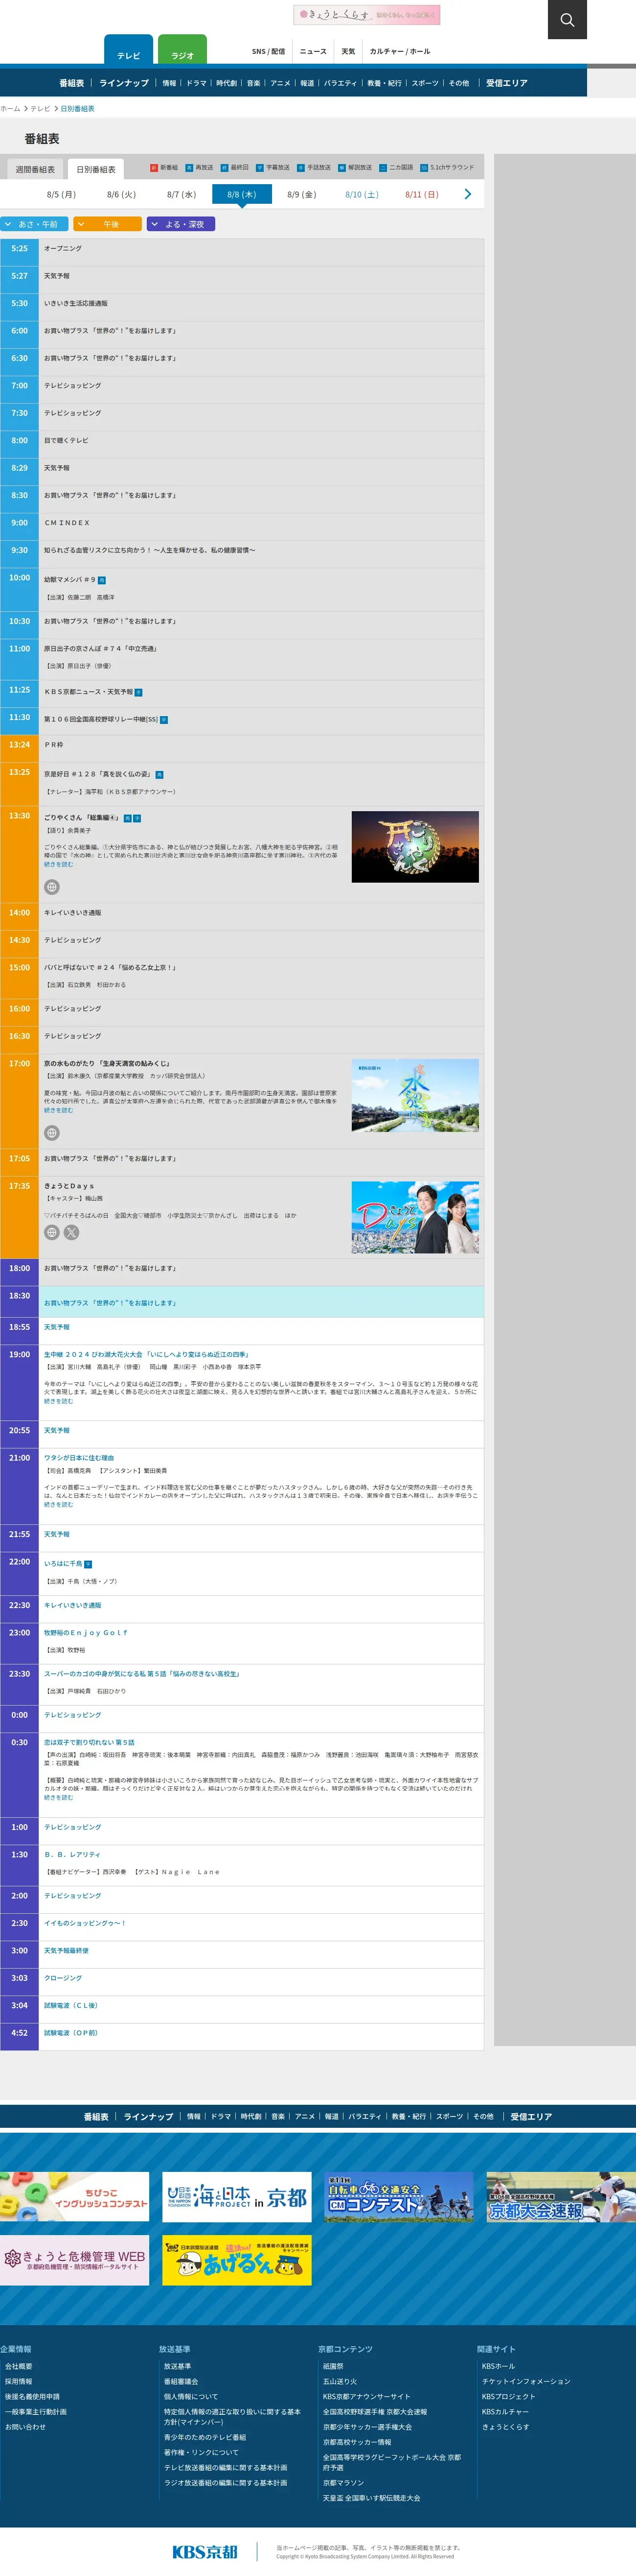Open X (Twitter) icon for きょうとDays
Image resolution: width=636 pixels, height=2576 pixels.
coord(71,1233)
